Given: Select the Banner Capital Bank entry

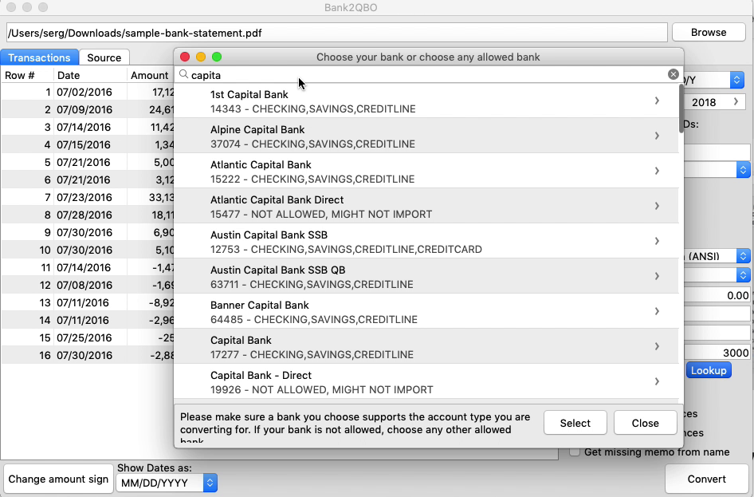Looking at the screenshot, I should (426, 311).
